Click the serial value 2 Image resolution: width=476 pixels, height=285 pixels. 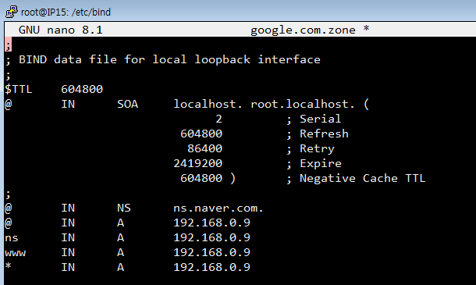click(218, 119)
